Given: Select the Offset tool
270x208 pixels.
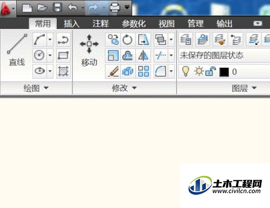Looking at the screenshot, I should tap(127, 55).
